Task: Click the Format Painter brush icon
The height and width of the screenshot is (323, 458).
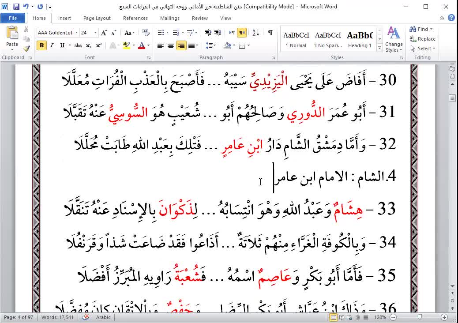Action: tap(26, 49)
